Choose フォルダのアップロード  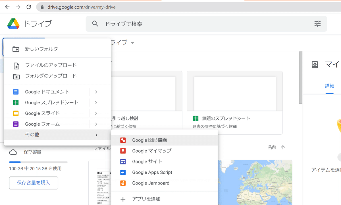(57, 76)
